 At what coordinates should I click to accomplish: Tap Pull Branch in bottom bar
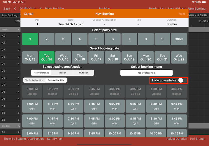[x=198, y=139]
